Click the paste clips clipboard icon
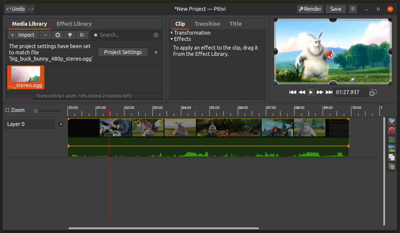400x233 pixels. click(x=391, y=167)
